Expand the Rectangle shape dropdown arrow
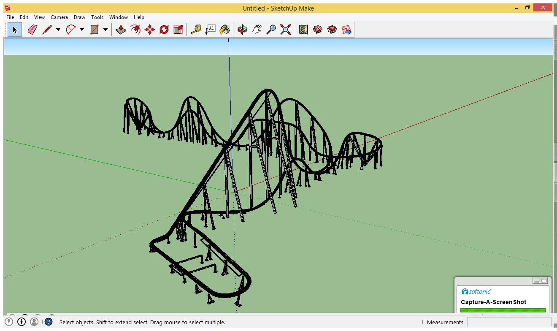The image size is (557, 331). pyautogui.click(x=105, y=30)
